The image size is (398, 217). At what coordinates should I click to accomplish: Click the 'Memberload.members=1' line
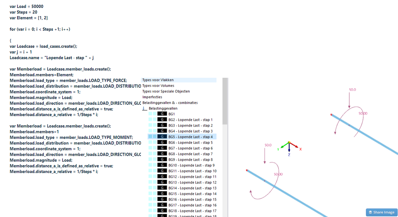point(34,132)
